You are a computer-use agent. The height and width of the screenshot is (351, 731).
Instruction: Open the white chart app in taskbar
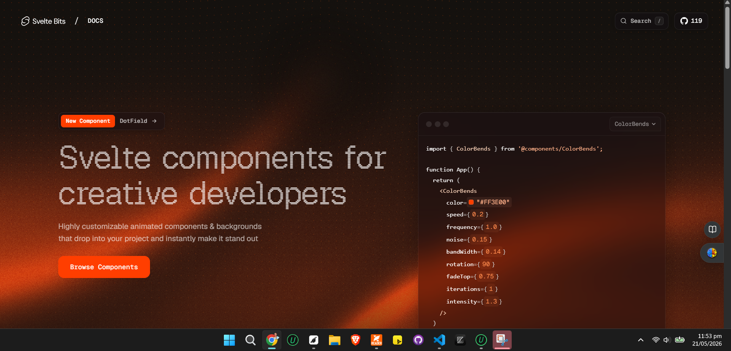314,340
